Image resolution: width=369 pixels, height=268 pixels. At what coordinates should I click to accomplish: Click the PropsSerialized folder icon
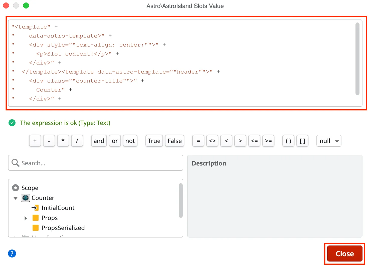pos(36,228)
